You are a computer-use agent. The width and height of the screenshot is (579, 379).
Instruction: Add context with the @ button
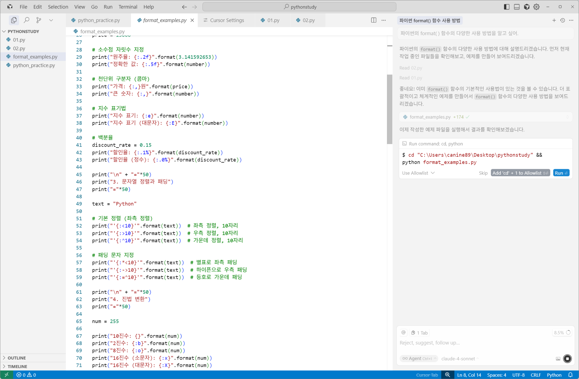403,333
